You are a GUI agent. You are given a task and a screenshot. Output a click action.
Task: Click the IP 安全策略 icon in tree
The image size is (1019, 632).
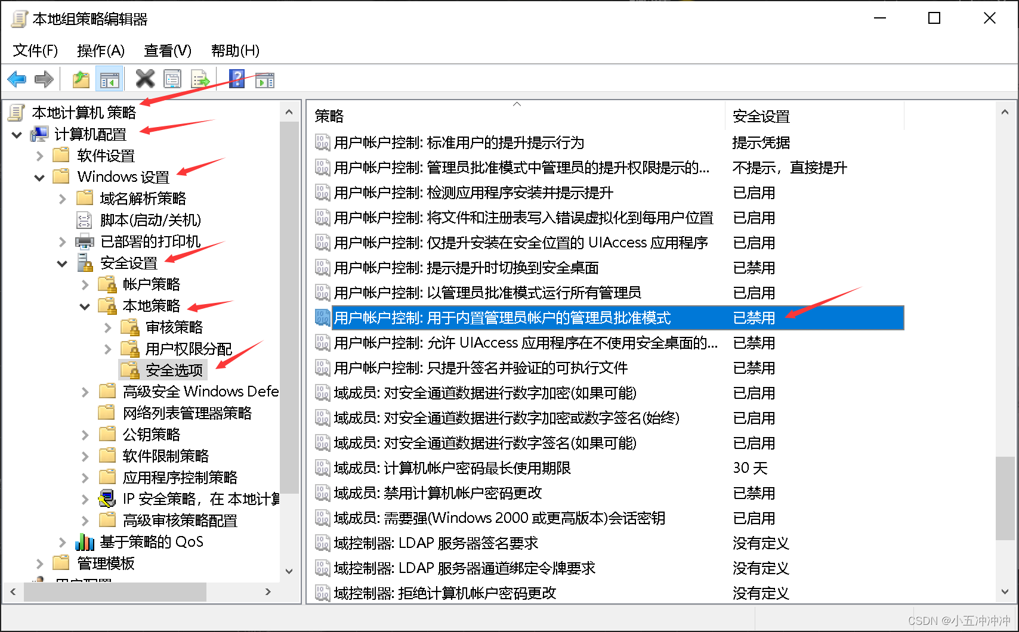pyautogui.click(x=107, y=498)
